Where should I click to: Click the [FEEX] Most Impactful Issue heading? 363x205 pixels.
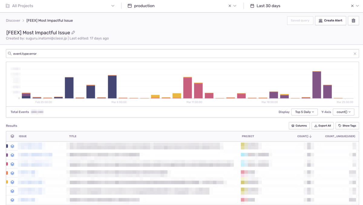point(38,33)
